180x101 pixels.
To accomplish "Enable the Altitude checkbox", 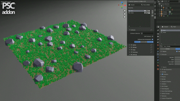I will point(131,47).
